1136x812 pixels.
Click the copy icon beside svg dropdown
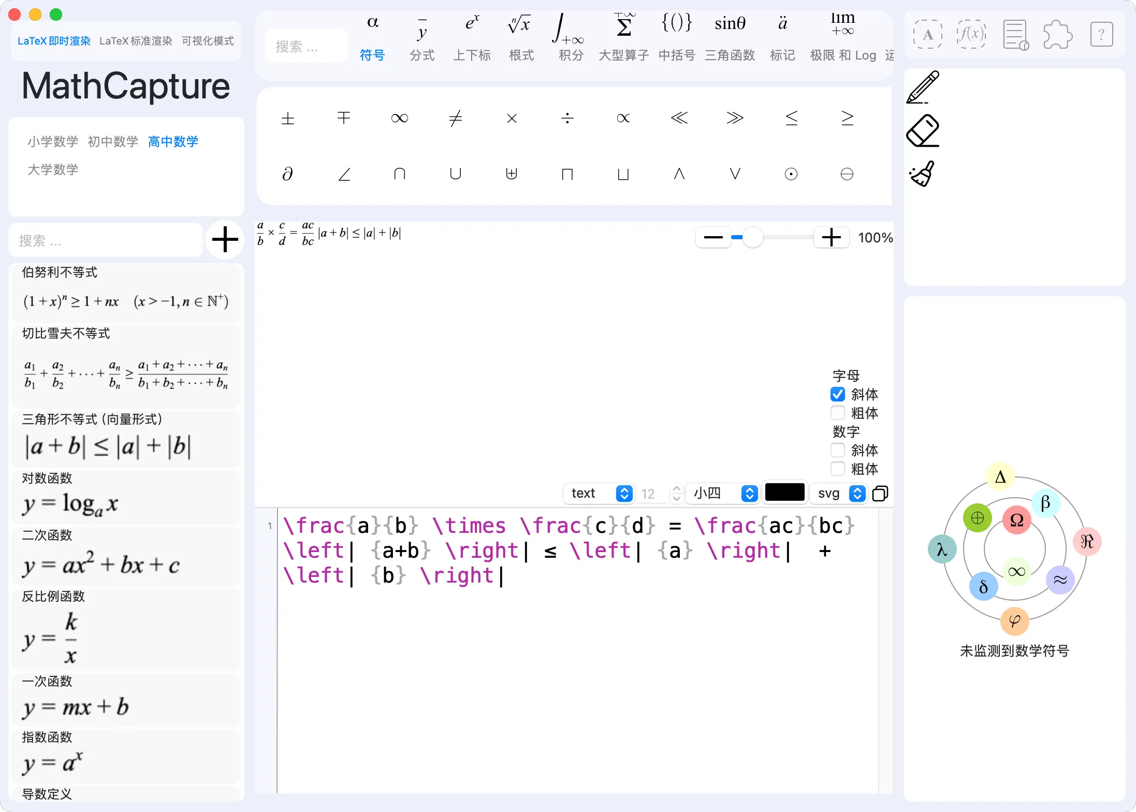(x=880, y=494)
